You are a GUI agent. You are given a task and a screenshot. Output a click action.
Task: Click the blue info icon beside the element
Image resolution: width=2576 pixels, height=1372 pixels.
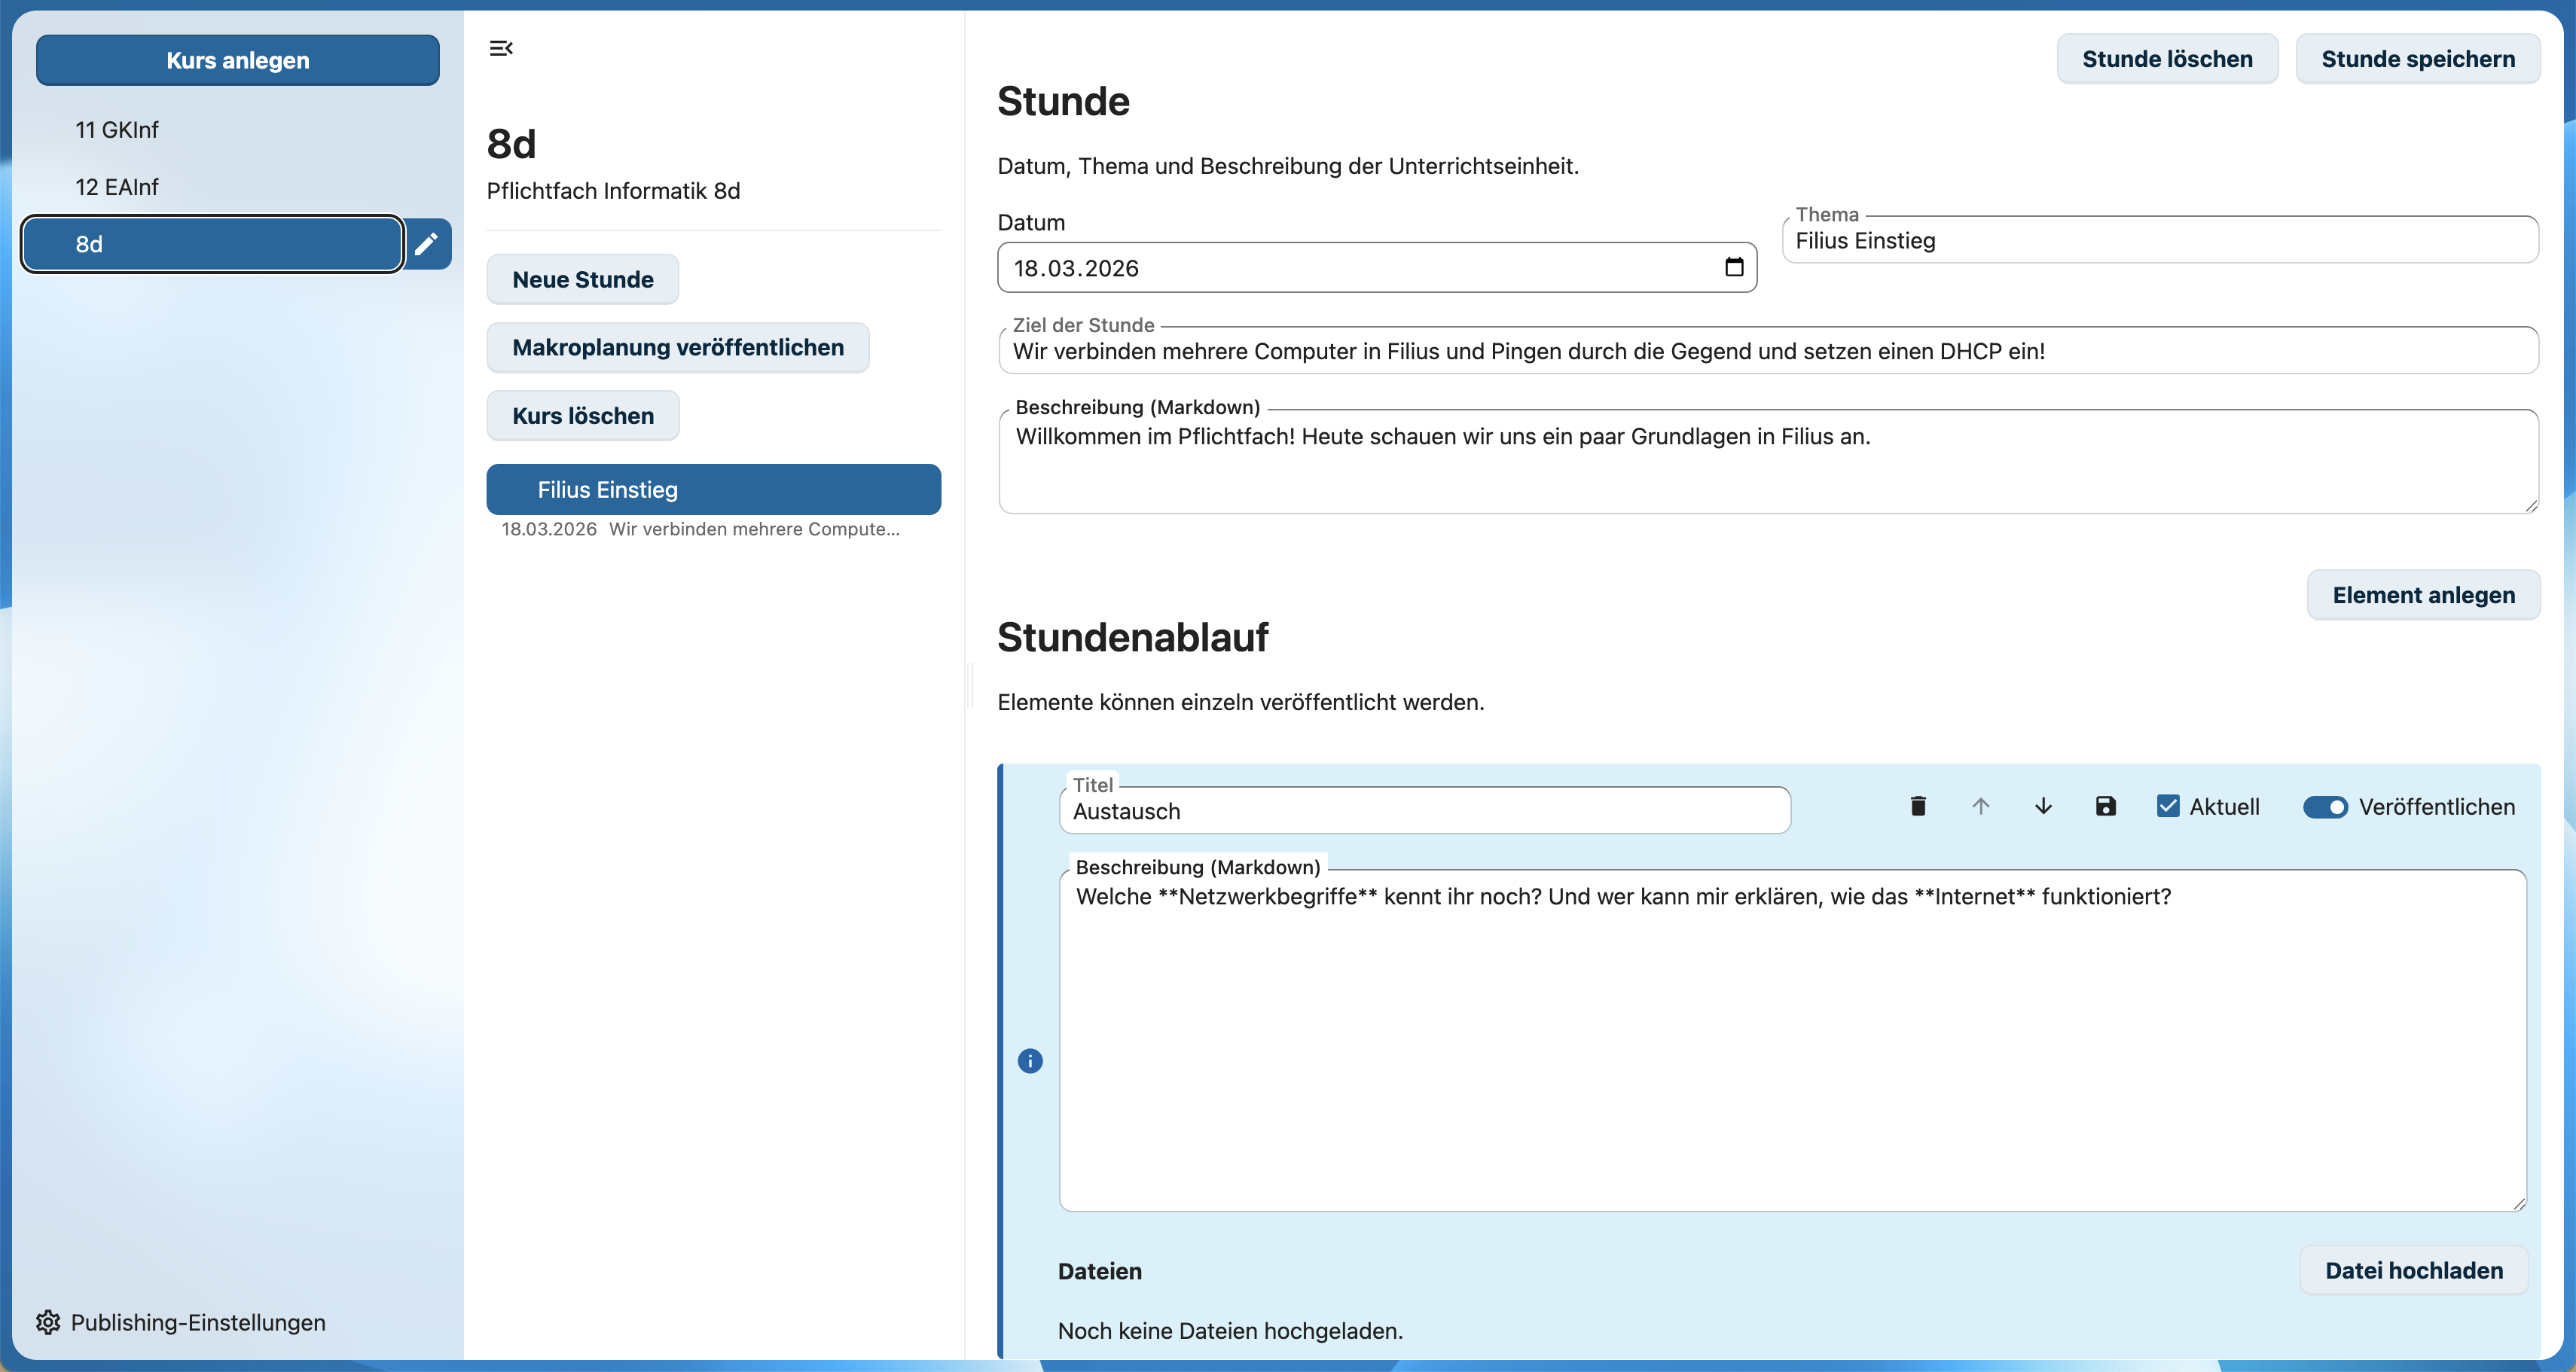1030,1061
